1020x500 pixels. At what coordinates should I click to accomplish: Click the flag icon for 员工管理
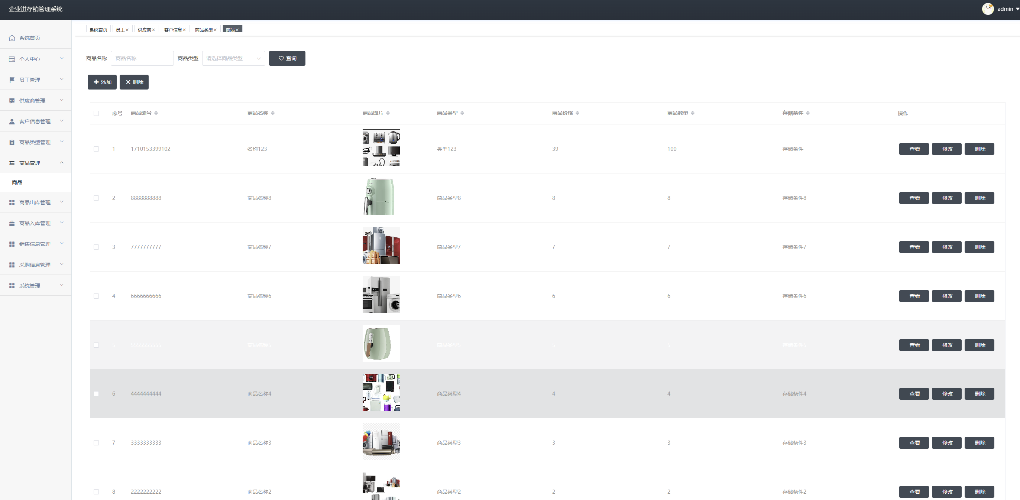pyautogui.click(x=12, y=80)
